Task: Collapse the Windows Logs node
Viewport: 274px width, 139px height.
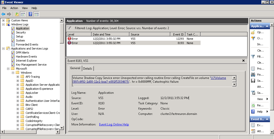Action: point(3,24)
